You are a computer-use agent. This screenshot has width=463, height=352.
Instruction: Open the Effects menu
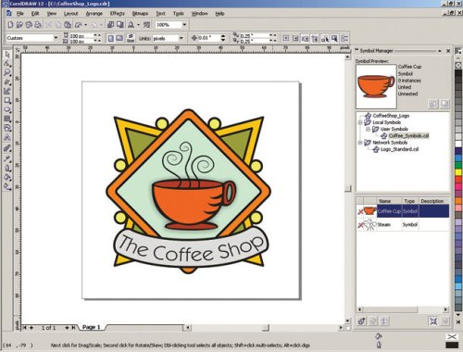click(x=118, y=14)
